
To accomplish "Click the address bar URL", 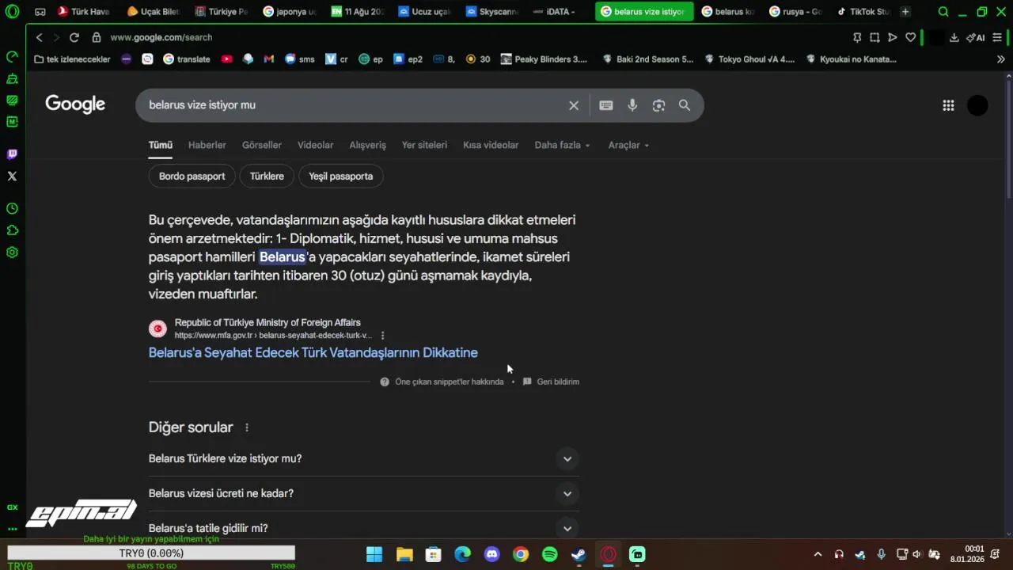I will [161, 37].
